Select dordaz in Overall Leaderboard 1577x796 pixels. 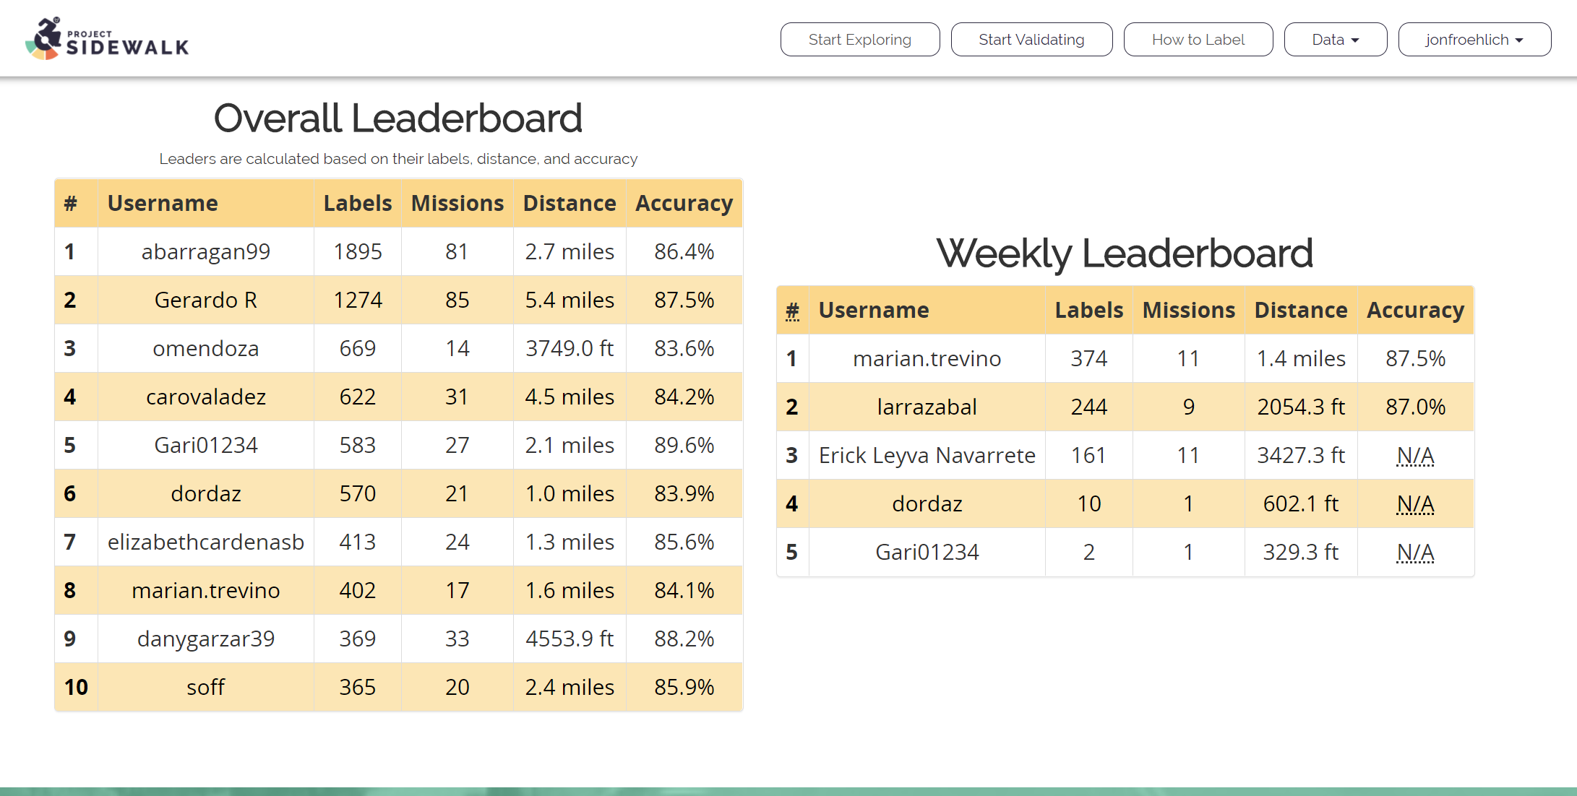pyautogui.click(x=206, y=494)
